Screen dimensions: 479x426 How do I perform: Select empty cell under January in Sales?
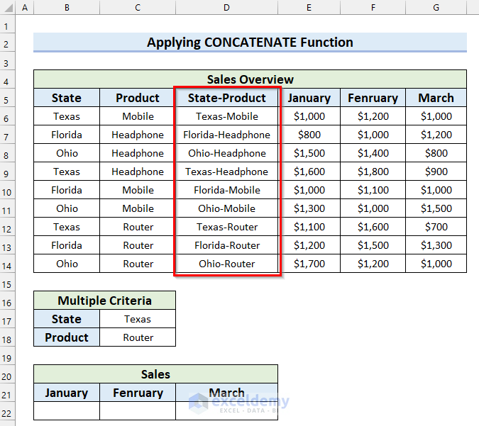point(67,411)
